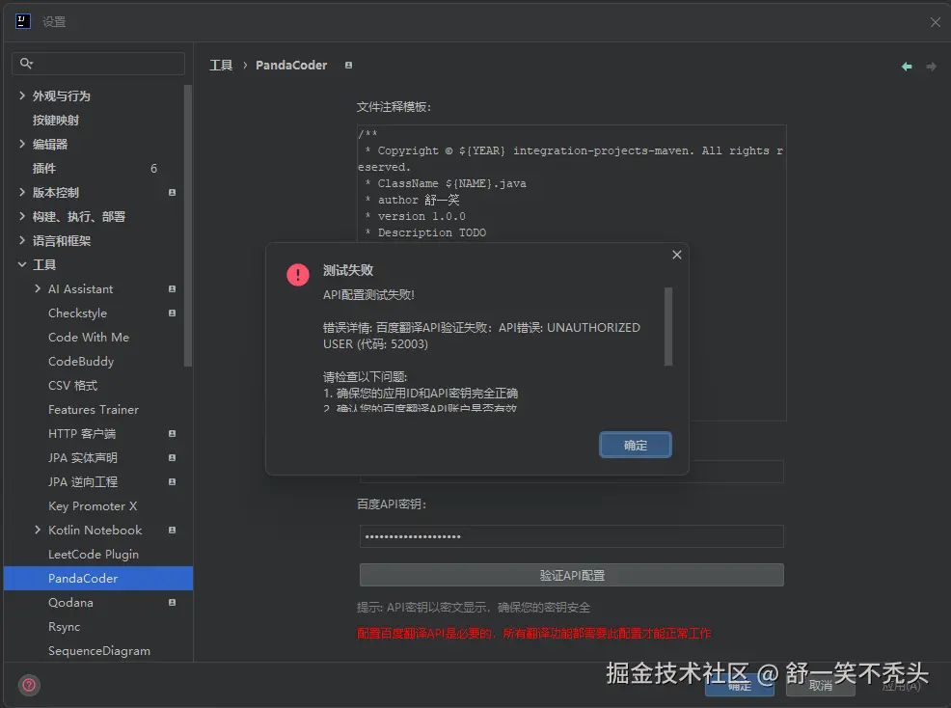This screenshot has width=951, height=708.
Task: Click the search magnifier icon
Action: [26, 63]
